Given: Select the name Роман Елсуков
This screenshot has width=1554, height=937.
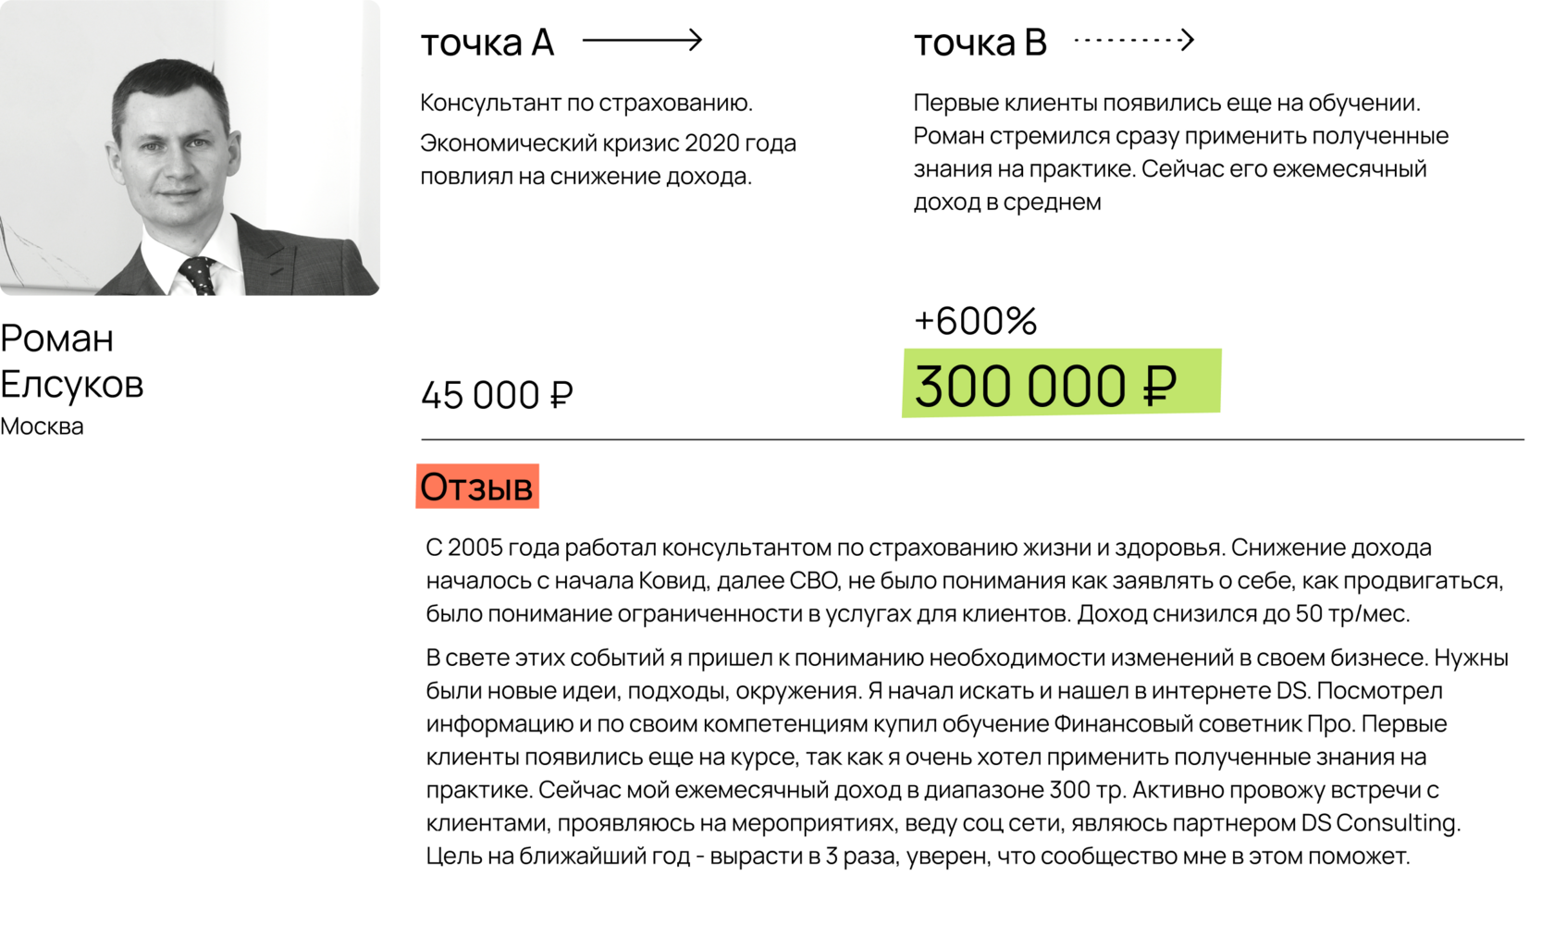Looking at the screenshot, I should coord(72,361).
